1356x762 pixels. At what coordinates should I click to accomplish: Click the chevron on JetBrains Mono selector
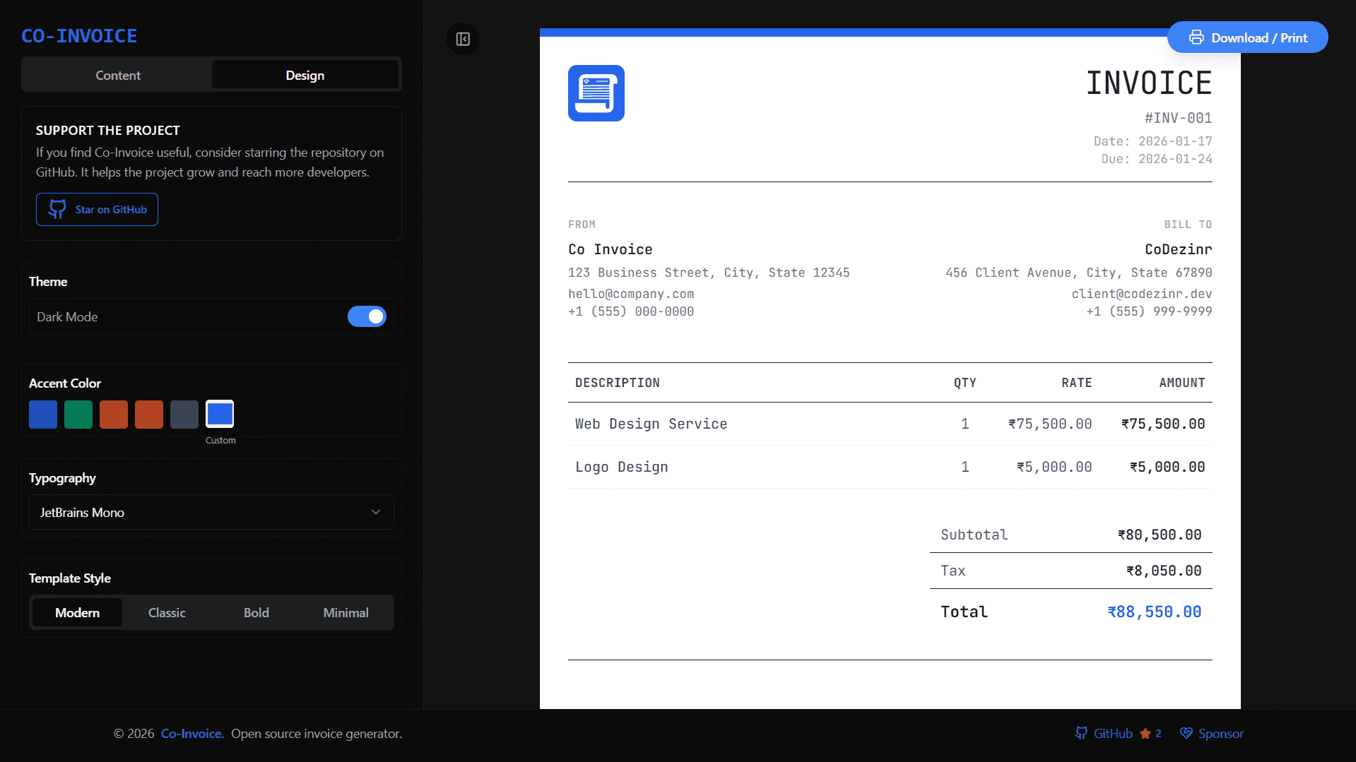click(376, 512)
